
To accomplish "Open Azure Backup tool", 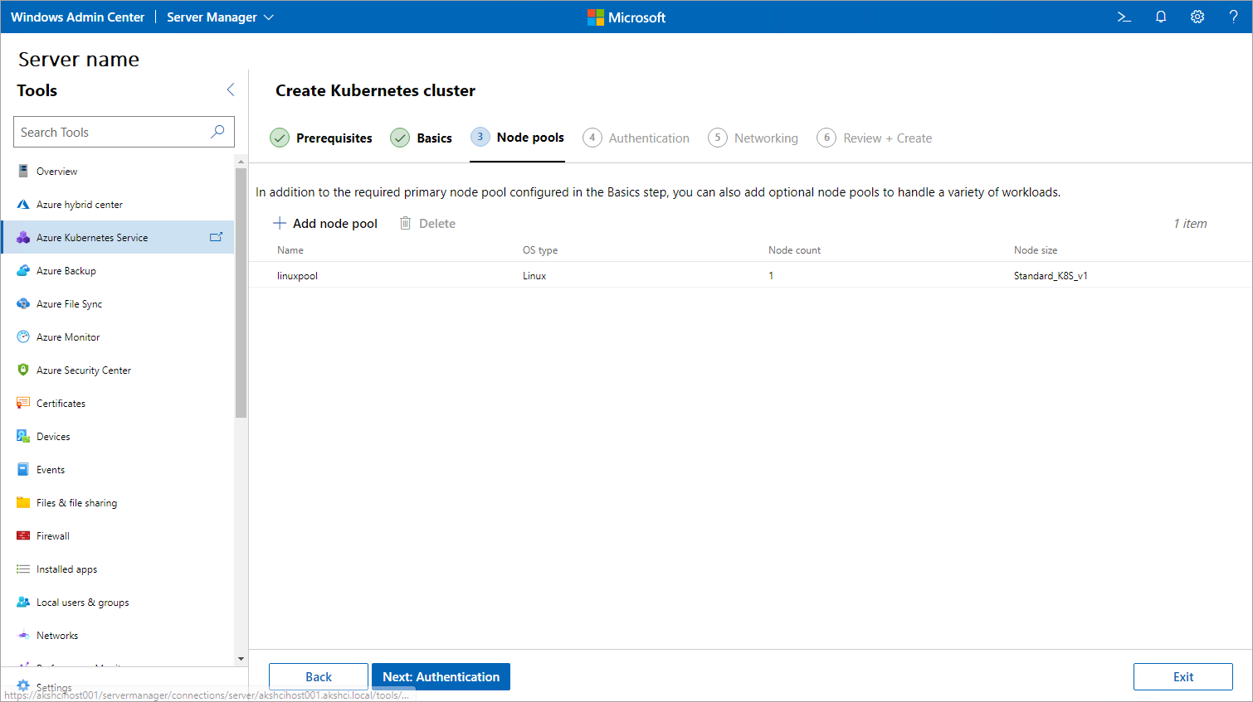I will (66, 271).
